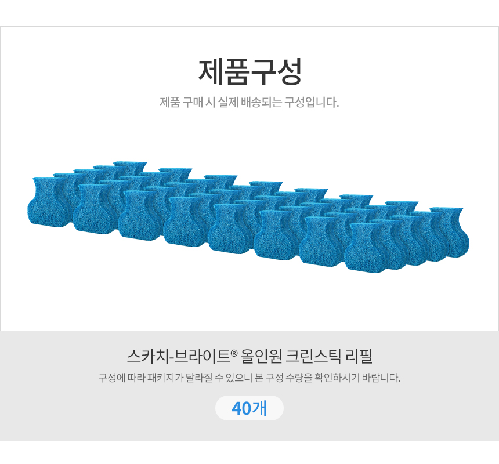Click the rightmost front-row blue sponge

point(366,248)
